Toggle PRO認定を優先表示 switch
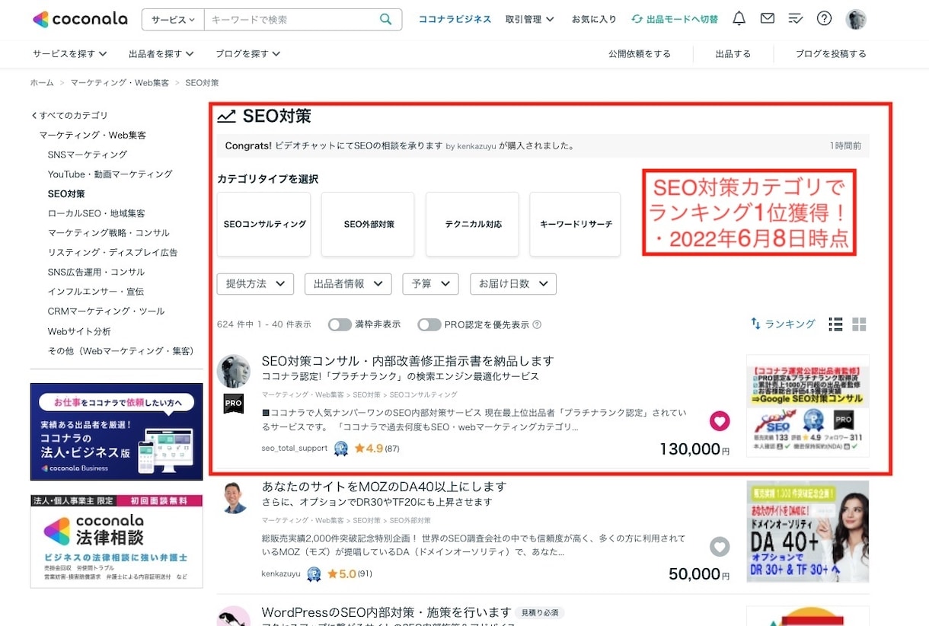Viewport: 929px width, 626px height. click(429, 324)
